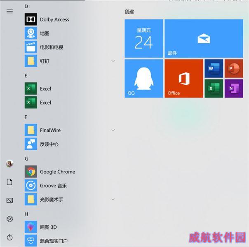
Task: Click the letter E section header
Action: click(x=26, y=76)
